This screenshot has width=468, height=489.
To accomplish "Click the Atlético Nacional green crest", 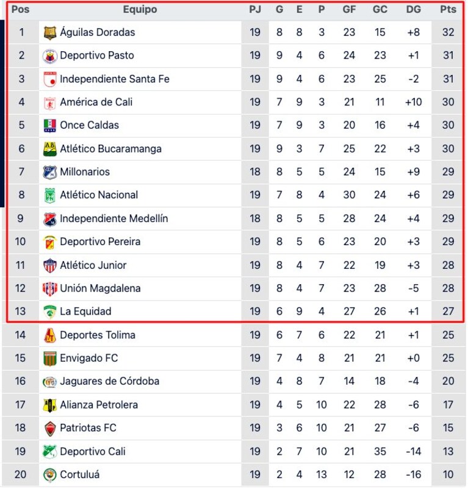I will coord(50,196).
